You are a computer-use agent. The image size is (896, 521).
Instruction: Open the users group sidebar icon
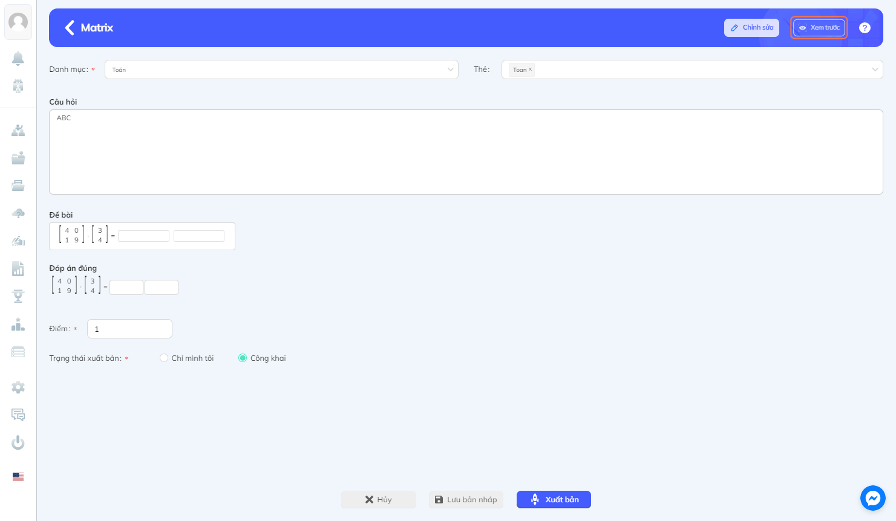pos(18,130)
